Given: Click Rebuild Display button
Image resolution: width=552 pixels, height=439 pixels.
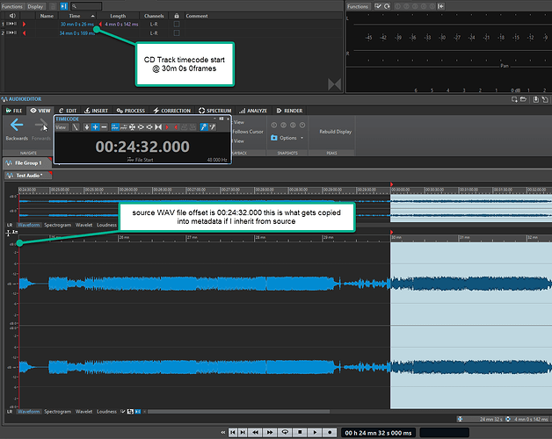Looking at the screenshot, I should (335, 132).
